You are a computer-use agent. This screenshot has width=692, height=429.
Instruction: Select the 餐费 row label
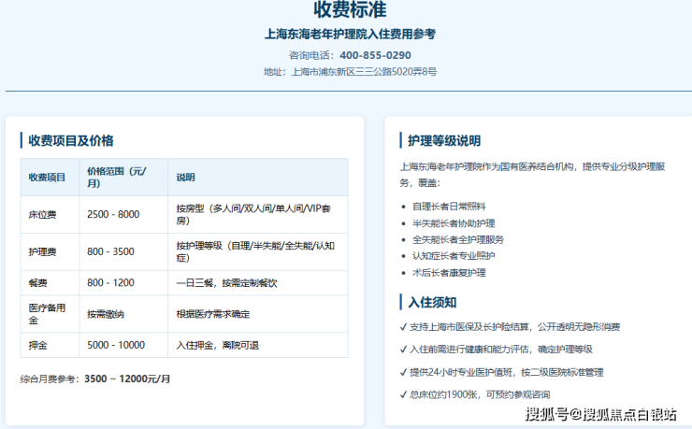37,283
